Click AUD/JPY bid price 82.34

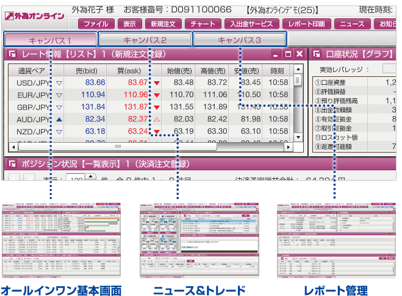coord(95,119)
